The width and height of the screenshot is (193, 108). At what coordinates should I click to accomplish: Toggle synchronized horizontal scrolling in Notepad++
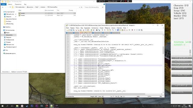(110, 30)
